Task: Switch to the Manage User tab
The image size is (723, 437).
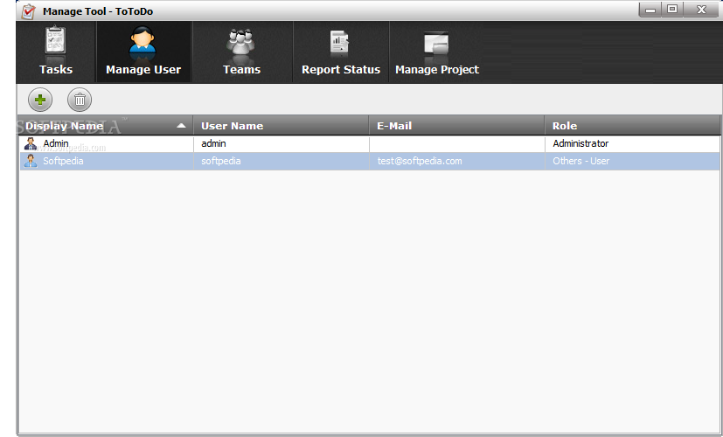Action: tap(143, 52)
